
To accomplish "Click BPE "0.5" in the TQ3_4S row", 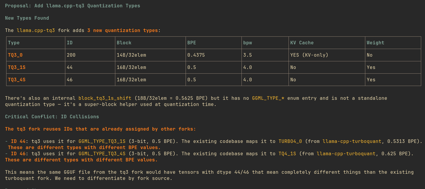I will point(192,80).
